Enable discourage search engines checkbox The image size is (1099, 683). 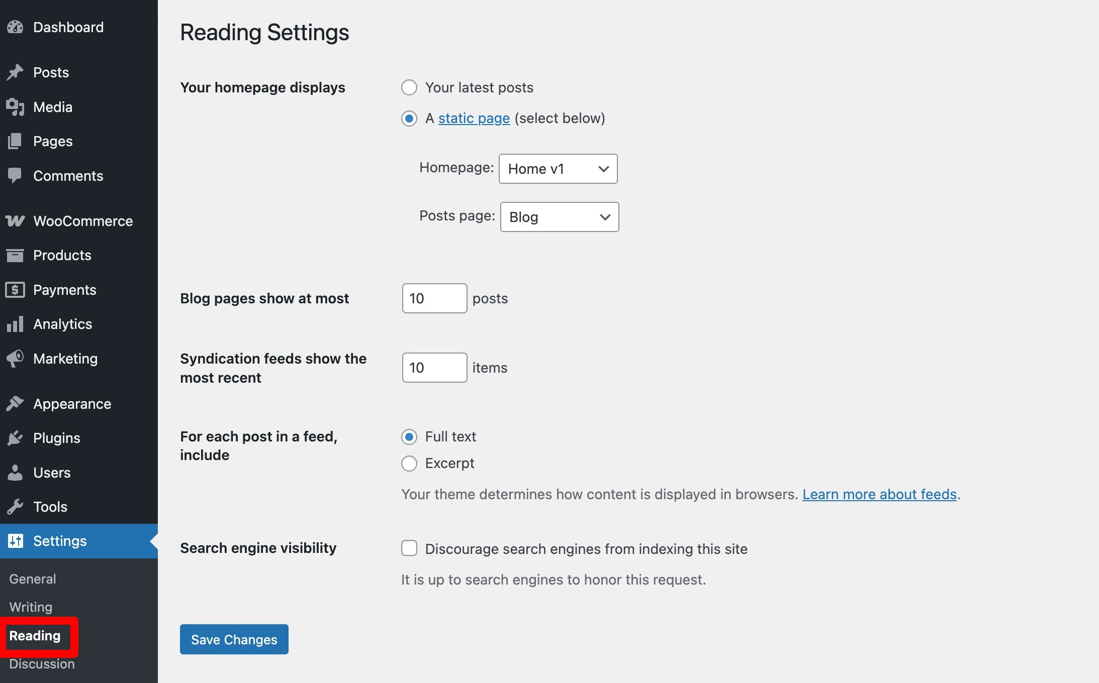409,548
